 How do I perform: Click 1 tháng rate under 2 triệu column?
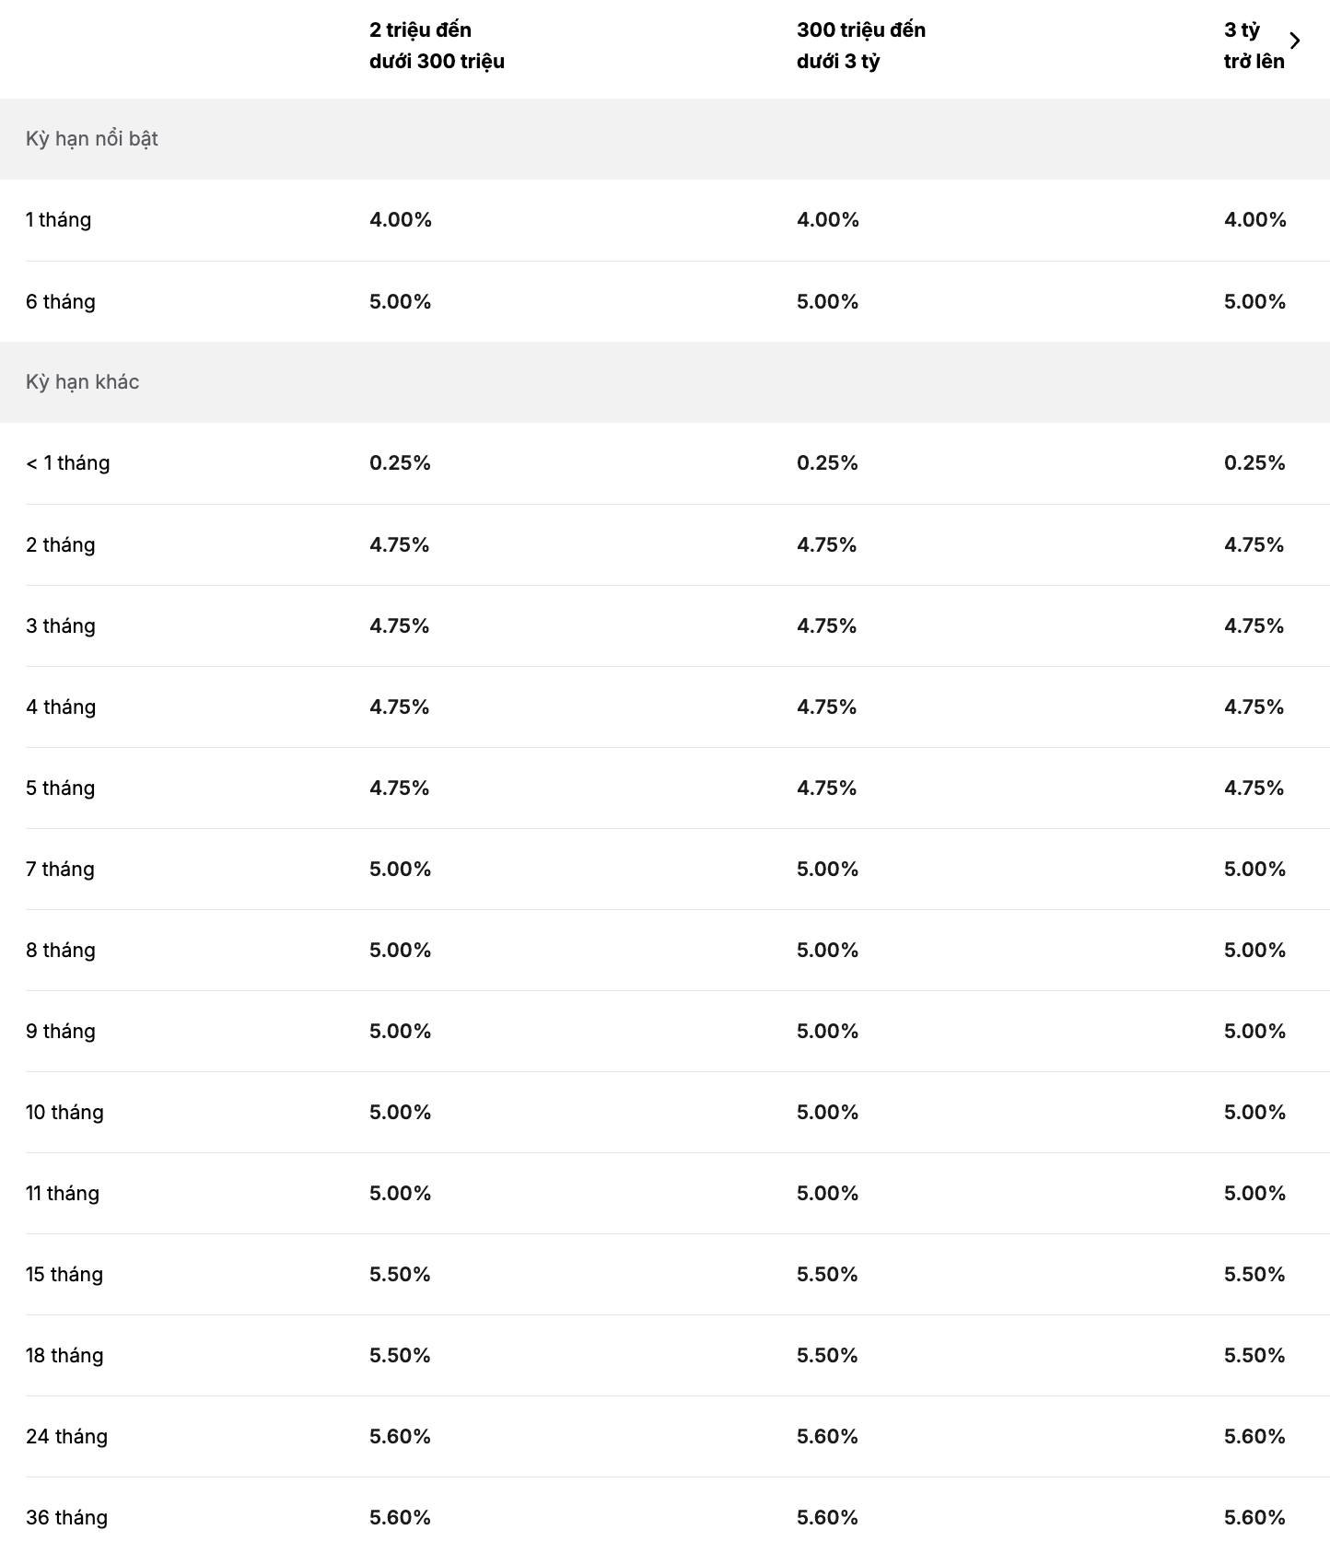[x=401, y=220]
